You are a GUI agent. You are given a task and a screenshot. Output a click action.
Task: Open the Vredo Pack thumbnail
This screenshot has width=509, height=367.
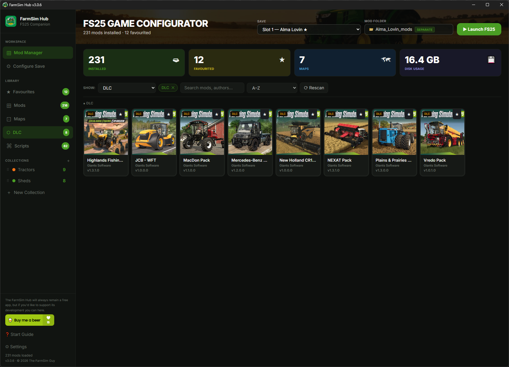442,132
